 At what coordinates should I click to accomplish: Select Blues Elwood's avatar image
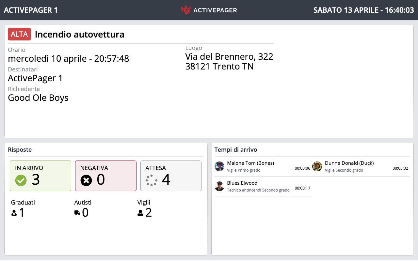point(219,186)
